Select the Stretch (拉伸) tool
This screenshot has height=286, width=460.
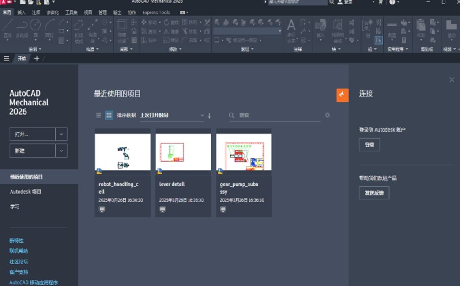tap(148, 40)
